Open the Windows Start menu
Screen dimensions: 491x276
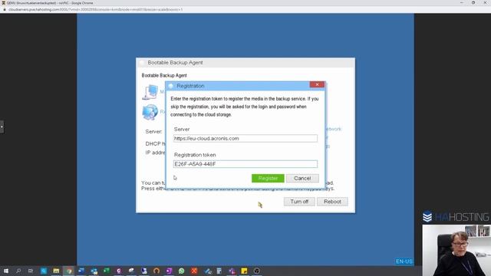click(5, 271)
